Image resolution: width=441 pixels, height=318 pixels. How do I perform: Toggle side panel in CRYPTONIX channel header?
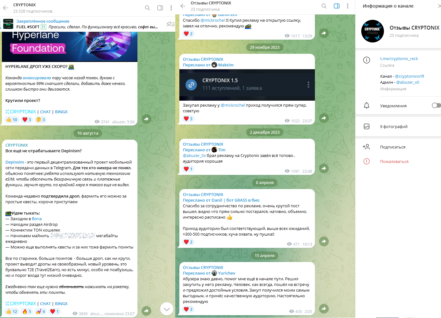tap(160, 8)
